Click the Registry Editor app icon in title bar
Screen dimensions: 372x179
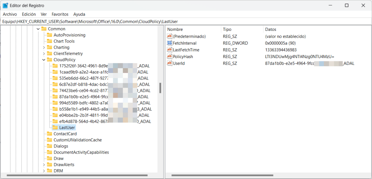click(x=5, y=5)
